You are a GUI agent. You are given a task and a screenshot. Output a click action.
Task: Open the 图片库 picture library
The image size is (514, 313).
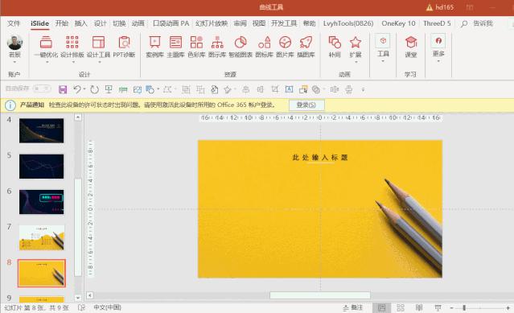[x=285, y=46]
